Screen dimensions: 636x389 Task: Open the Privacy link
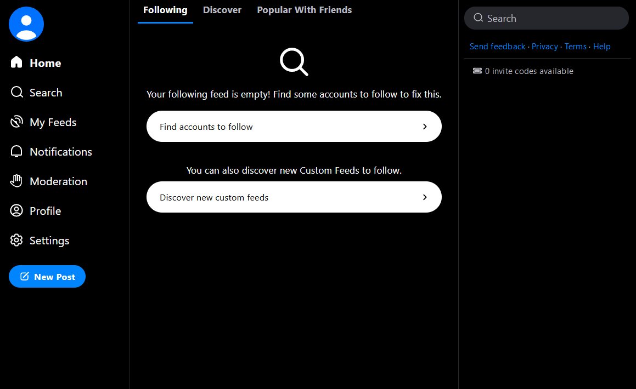pos(544,47)
